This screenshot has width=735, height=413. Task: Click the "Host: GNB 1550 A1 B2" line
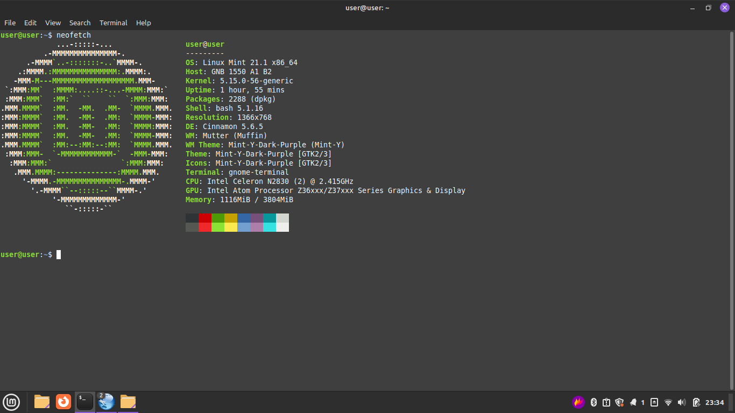[229, 72]
